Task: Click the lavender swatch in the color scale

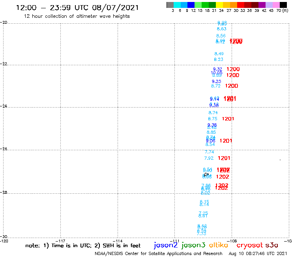Action: 269,5
